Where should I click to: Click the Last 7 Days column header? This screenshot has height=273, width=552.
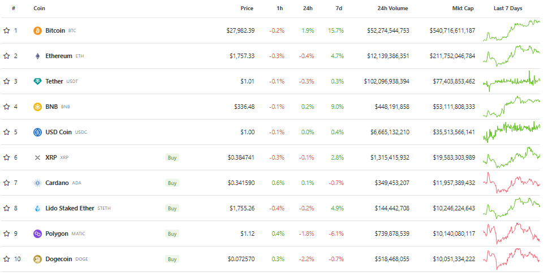(x=508, y=8)
